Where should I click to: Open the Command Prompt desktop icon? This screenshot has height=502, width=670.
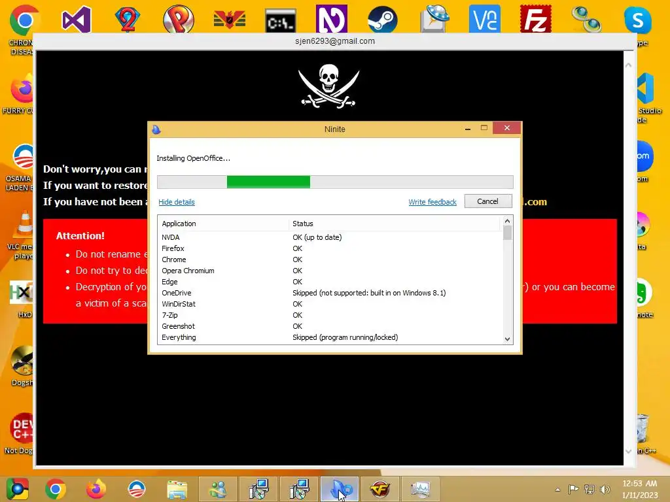pos(280,20)
